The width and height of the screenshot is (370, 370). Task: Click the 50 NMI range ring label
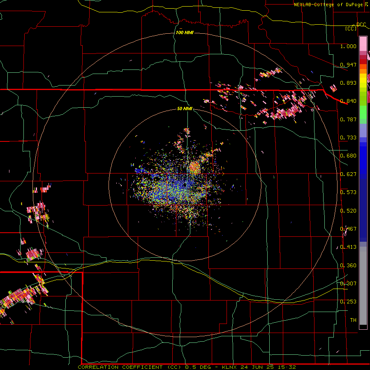pos(185,109)
